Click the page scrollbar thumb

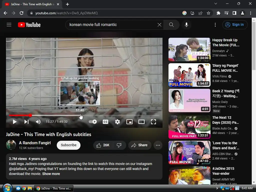tap(254, 46)
